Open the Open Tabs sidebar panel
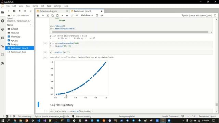The width and height of the screenshot is (219, 123). tap(2, 55)
